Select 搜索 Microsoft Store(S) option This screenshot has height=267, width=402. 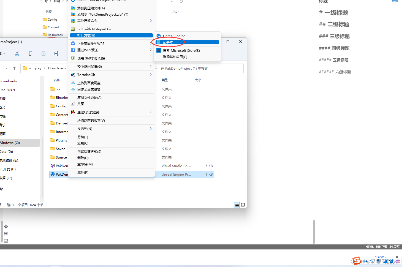(x=188, y=50)
